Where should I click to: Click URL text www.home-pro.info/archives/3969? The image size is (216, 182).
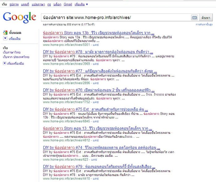point(66,64)
